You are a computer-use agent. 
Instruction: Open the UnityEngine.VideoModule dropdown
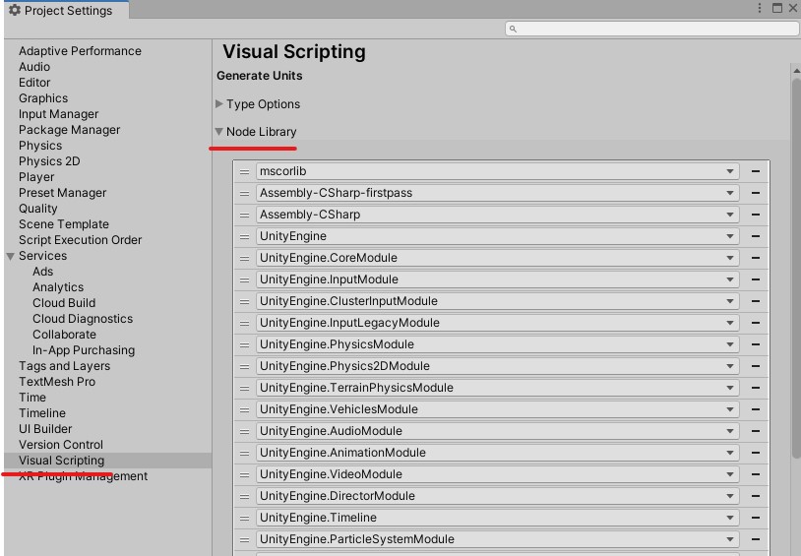(x=498, y=474)
